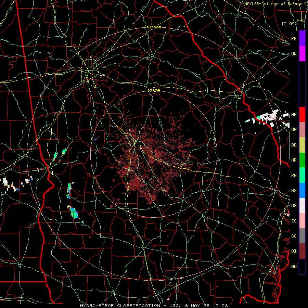308x308 pixels.
Task: Click the '100 NMI' range ring label
Action: [154, 27]
